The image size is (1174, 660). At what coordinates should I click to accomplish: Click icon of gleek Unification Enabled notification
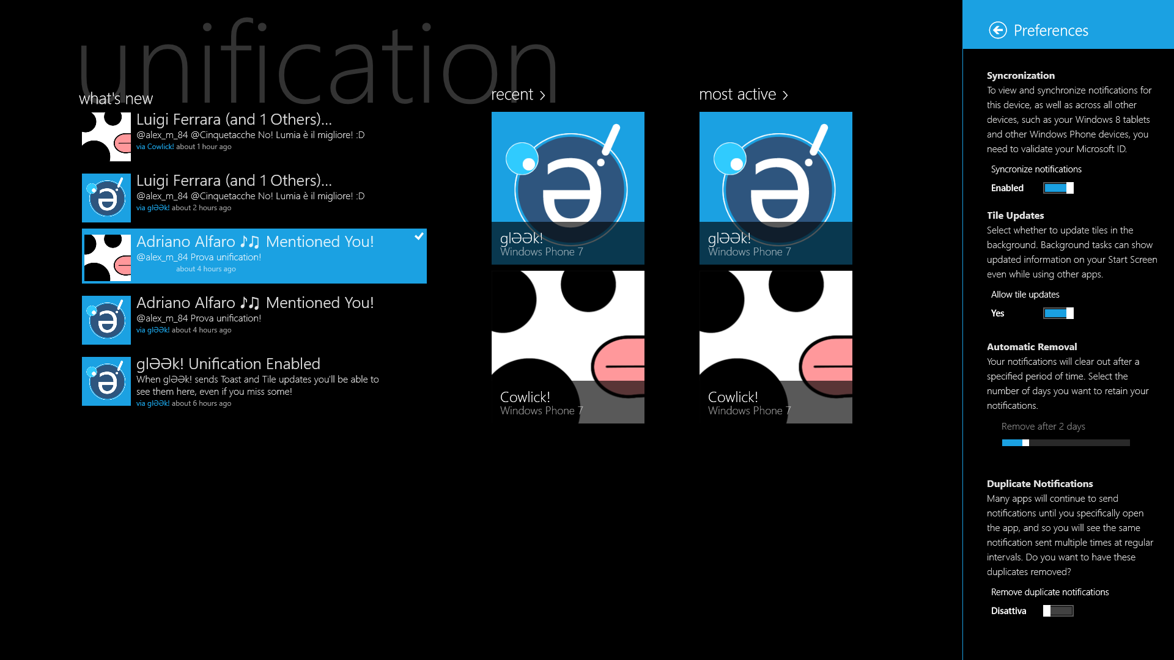[106, 381]
